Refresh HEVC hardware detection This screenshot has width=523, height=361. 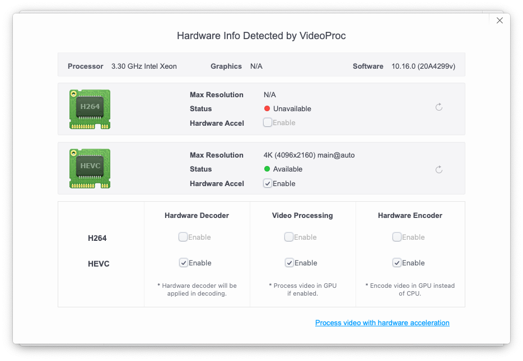pos(439,170)
